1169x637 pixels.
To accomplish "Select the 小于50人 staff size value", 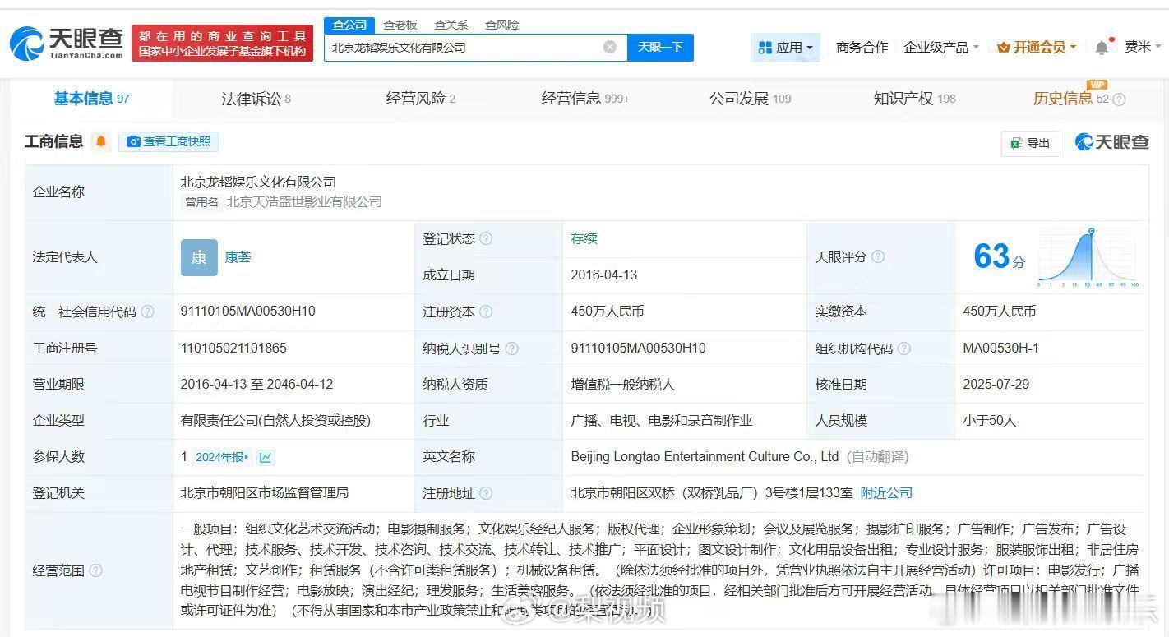I will 989,421.
